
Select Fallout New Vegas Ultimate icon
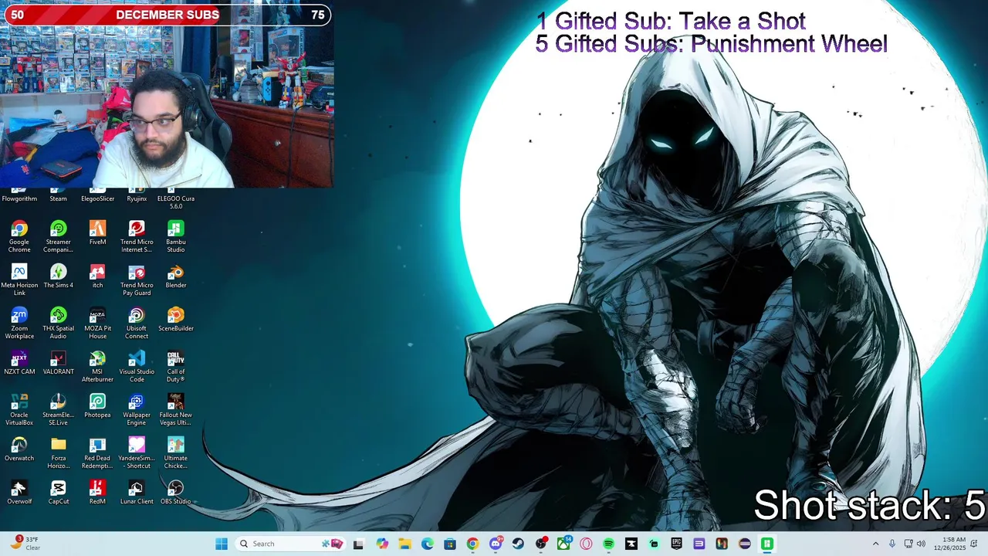tap(176, 409)
